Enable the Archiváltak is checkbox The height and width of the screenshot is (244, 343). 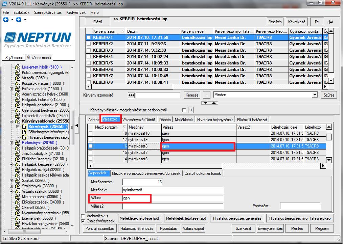point(83,216)
